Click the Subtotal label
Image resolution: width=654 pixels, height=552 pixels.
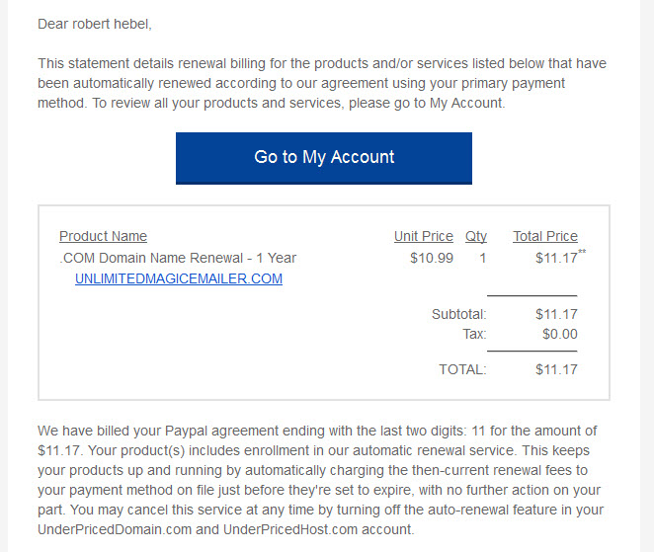pyautogui.click(x=459, y=314)
